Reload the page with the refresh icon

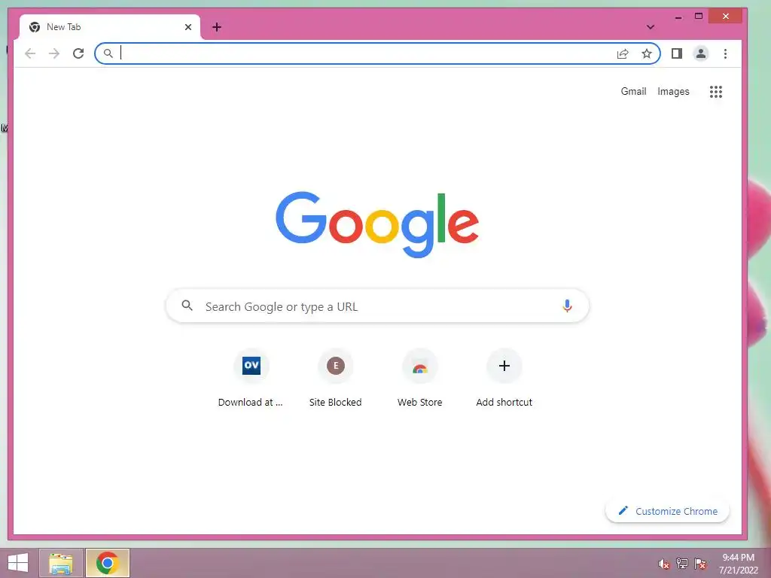tap(78, 53)
